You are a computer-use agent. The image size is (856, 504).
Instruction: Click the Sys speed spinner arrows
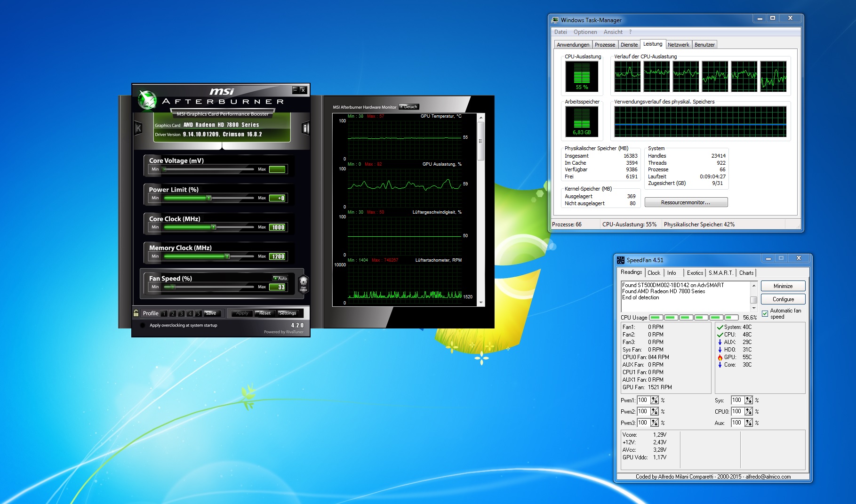click(748, 400)
